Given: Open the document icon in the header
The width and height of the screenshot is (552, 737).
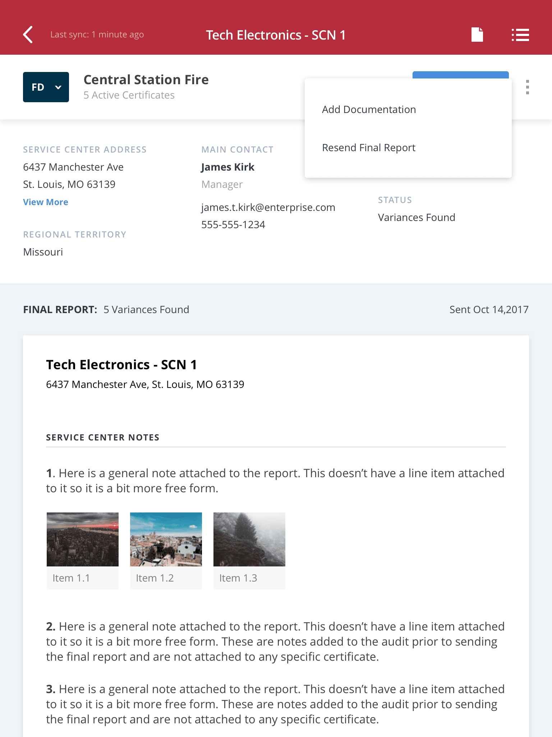Looking at the screenshot, I should (477, 35).
